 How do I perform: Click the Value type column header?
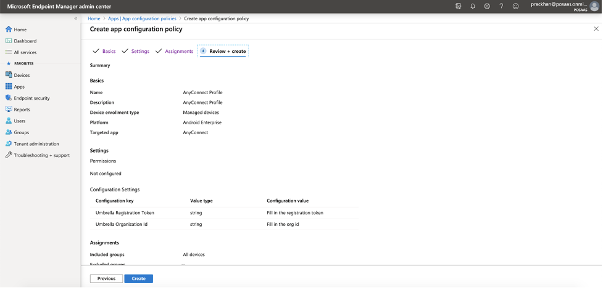pos(201,201)
